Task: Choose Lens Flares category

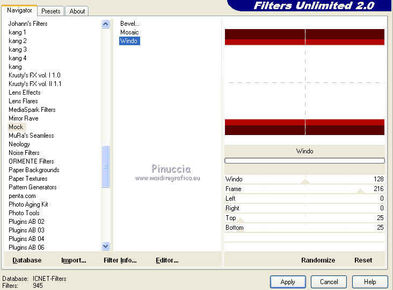Action: coord(23,101)
